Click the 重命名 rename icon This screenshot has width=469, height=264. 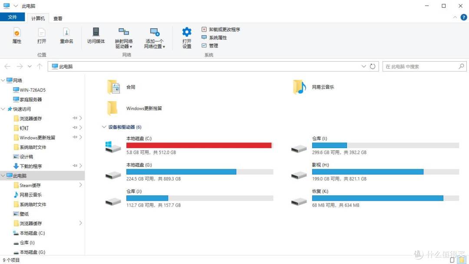click(66, 36)
